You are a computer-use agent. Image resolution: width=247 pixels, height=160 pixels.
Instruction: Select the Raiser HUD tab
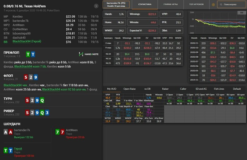click(165, 89)
